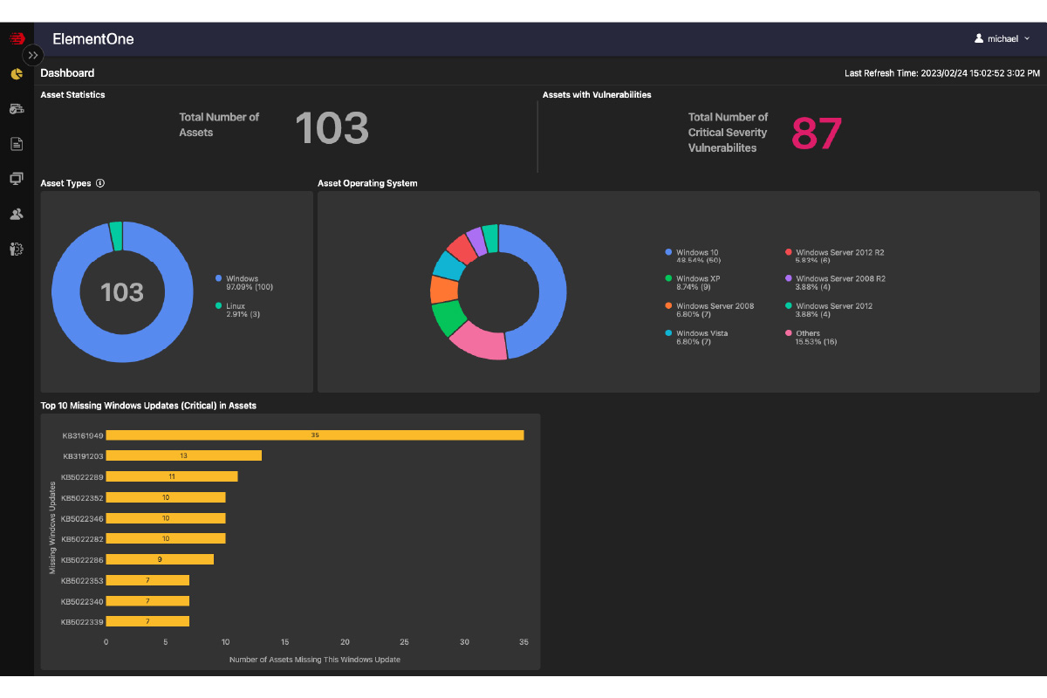
Task: Open the monitors assets sidebar icon
Action: (17, 179)
